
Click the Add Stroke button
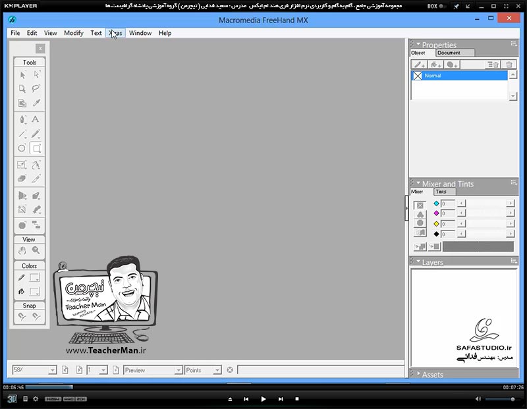[x=420, y=65]
